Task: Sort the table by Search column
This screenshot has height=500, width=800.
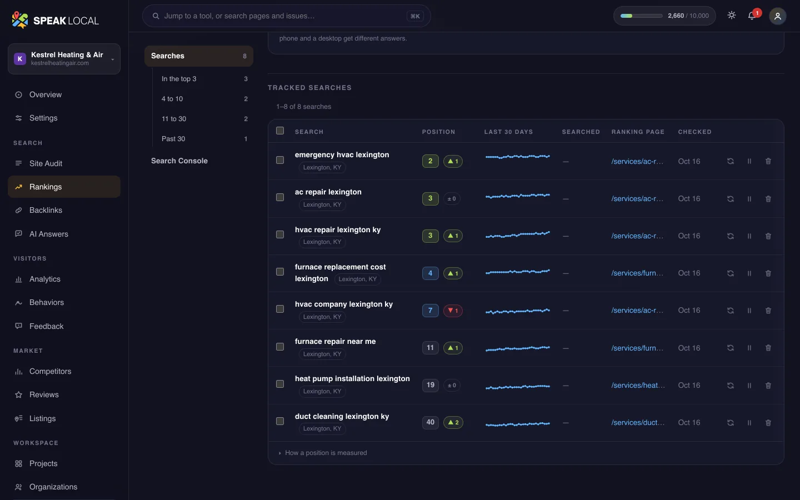Action: [309, 132]
